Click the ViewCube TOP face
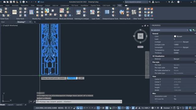This screenshot has width=196, height=110. click(x=140, y=36)
